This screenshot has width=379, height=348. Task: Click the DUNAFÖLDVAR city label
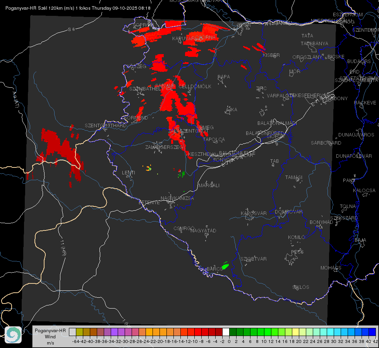pyautogui.click(x=354, y=156)
